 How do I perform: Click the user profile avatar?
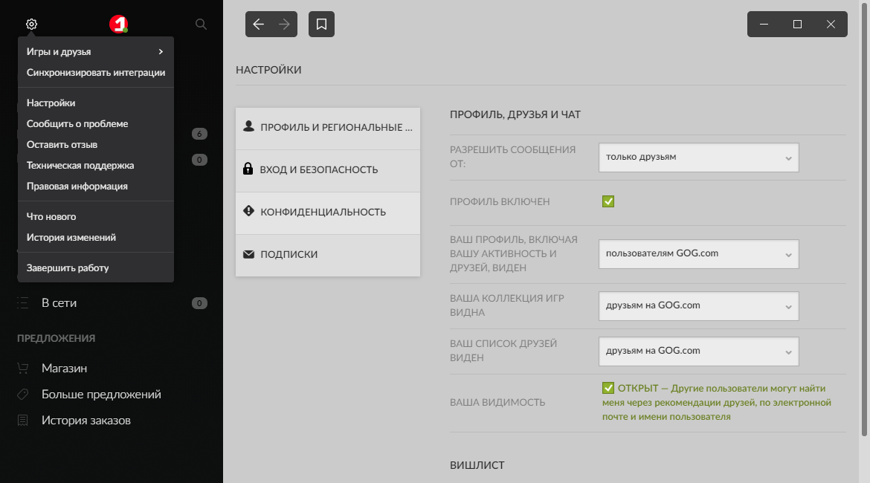click(118, 25)
